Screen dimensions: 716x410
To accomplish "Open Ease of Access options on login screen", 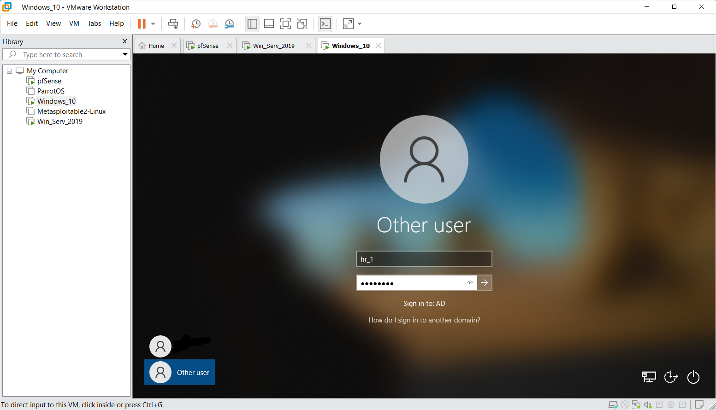I will click(x=671, y=377).
